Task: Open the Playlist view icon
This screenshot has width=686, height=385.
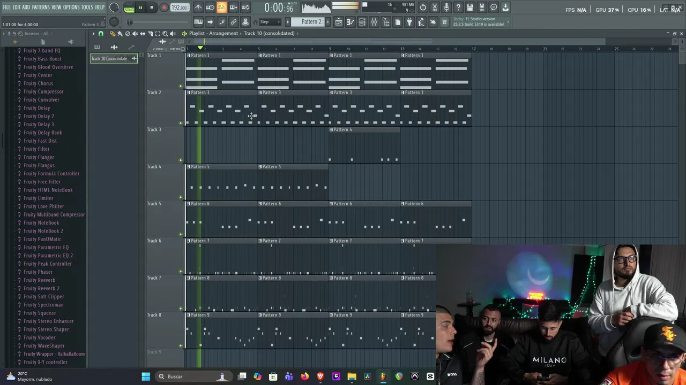Action: [x=339, y=22]
